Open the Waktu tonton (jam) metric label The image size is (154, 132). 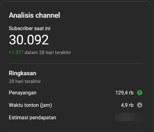click(x=30, y=105)
